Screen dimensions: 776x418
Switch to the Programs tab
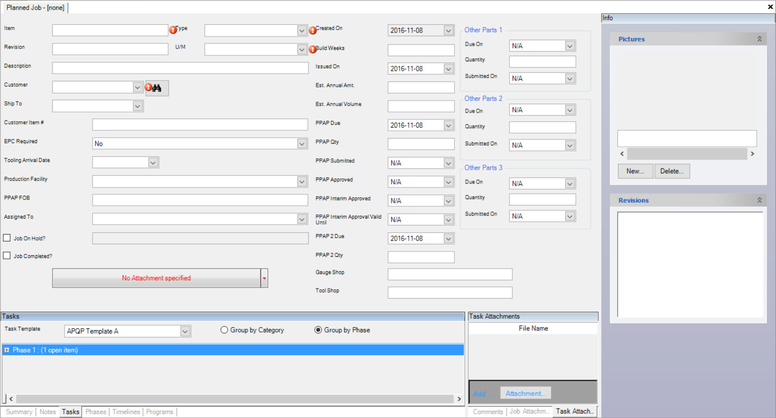tap(160, 412)
